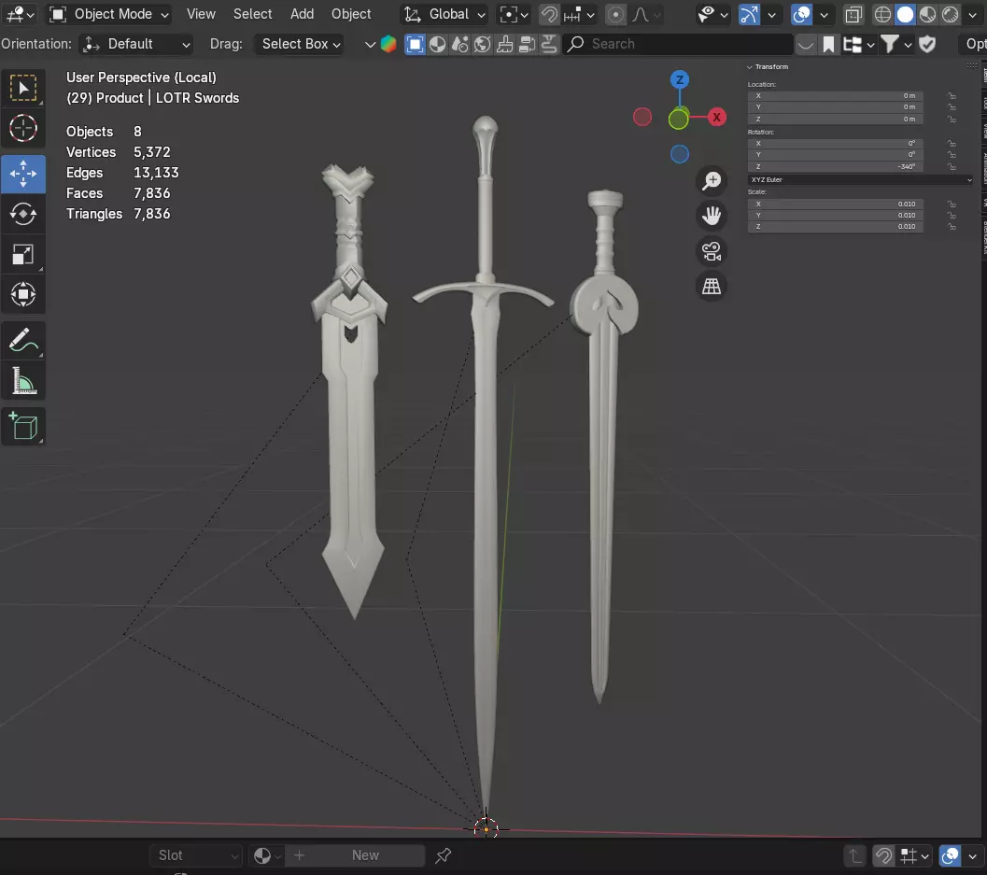Screen dimensions: 987x875
Task: Click New to create a material
Action: pyautogui.click(x=366, y=855)
